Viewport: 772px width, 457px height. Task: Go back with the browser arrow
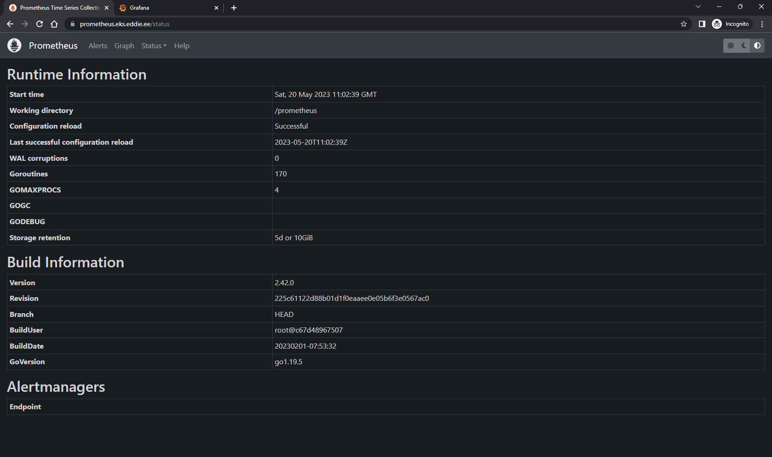tap(10, 24)
